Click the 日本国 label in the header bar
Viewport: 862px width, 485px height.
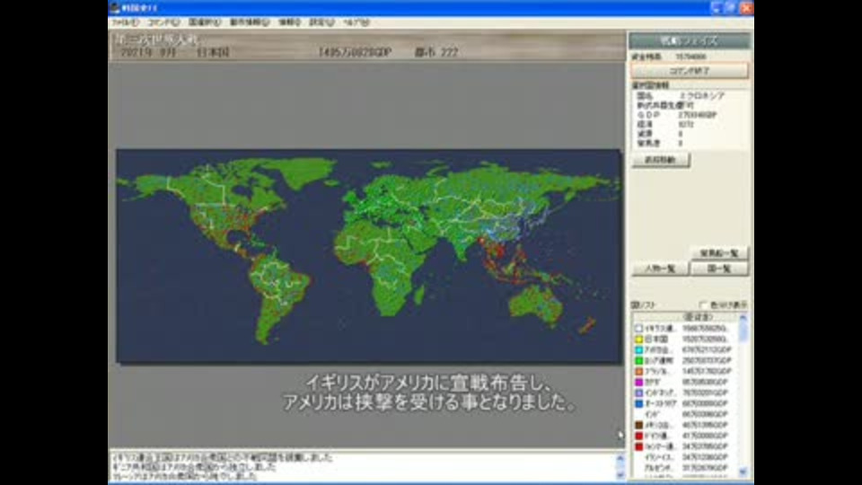tap(213, 53)
